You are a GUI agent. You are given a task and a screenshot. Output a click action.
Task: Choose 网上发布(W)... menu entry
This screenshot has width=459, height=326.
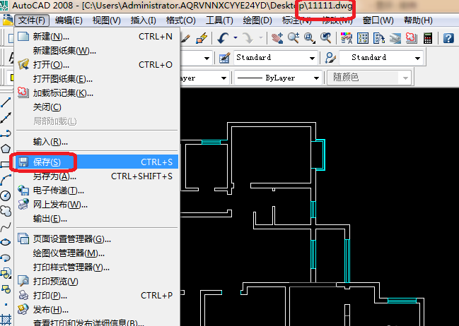97,204
